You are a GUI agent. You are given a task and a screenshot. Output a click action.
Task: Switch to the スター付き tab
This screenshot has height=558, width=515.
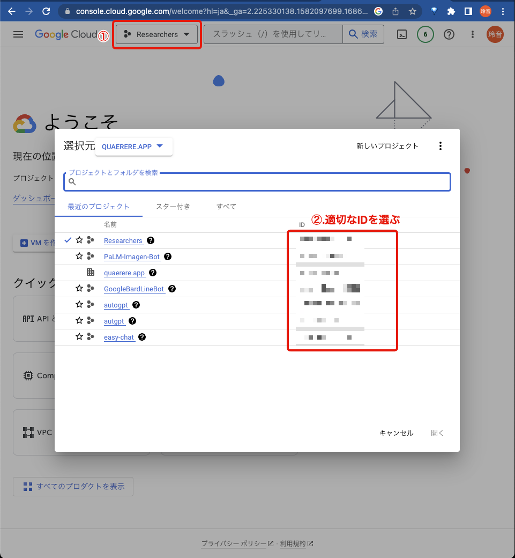coord(173,207)
